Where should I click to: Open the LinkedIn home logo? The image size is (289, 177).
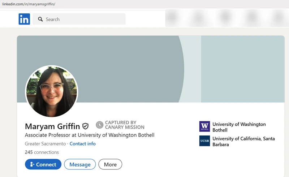click(x=24, y=19)
